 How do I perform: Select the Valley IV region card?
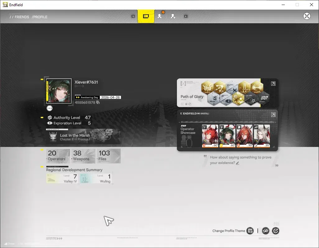pos(62,179)
